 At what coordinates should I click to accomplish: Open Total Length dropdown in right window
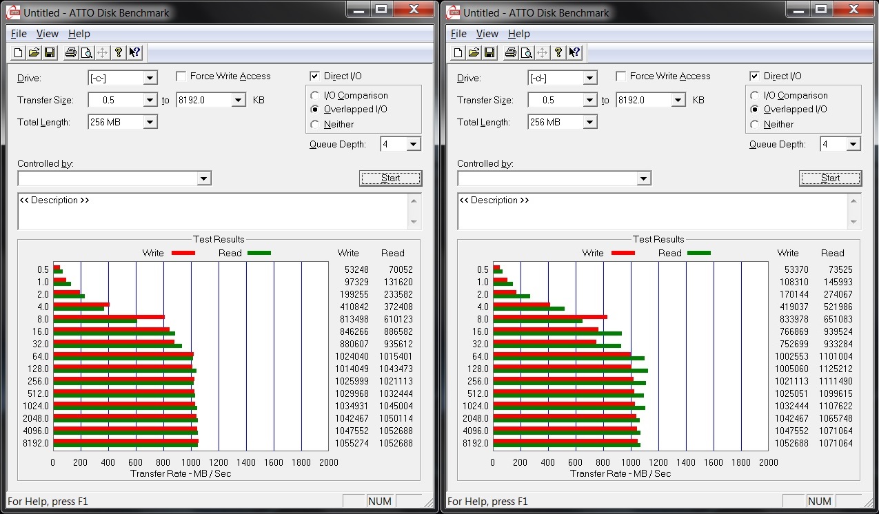point(589,122)
